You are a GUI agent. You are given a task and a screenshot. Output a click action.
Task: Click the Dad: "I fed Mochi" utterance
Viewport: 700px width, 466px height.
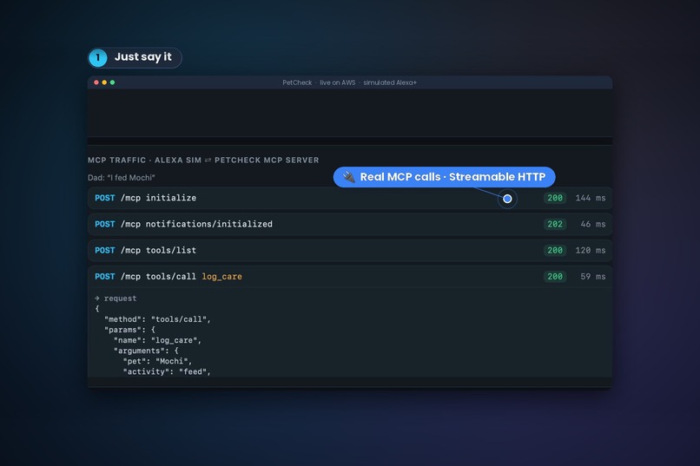pyautogui.click(x=121, y=178)
